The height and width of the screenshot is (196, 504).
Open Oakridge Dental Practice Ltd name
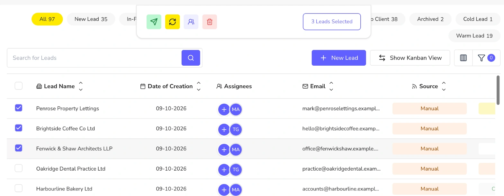(71, 169)
